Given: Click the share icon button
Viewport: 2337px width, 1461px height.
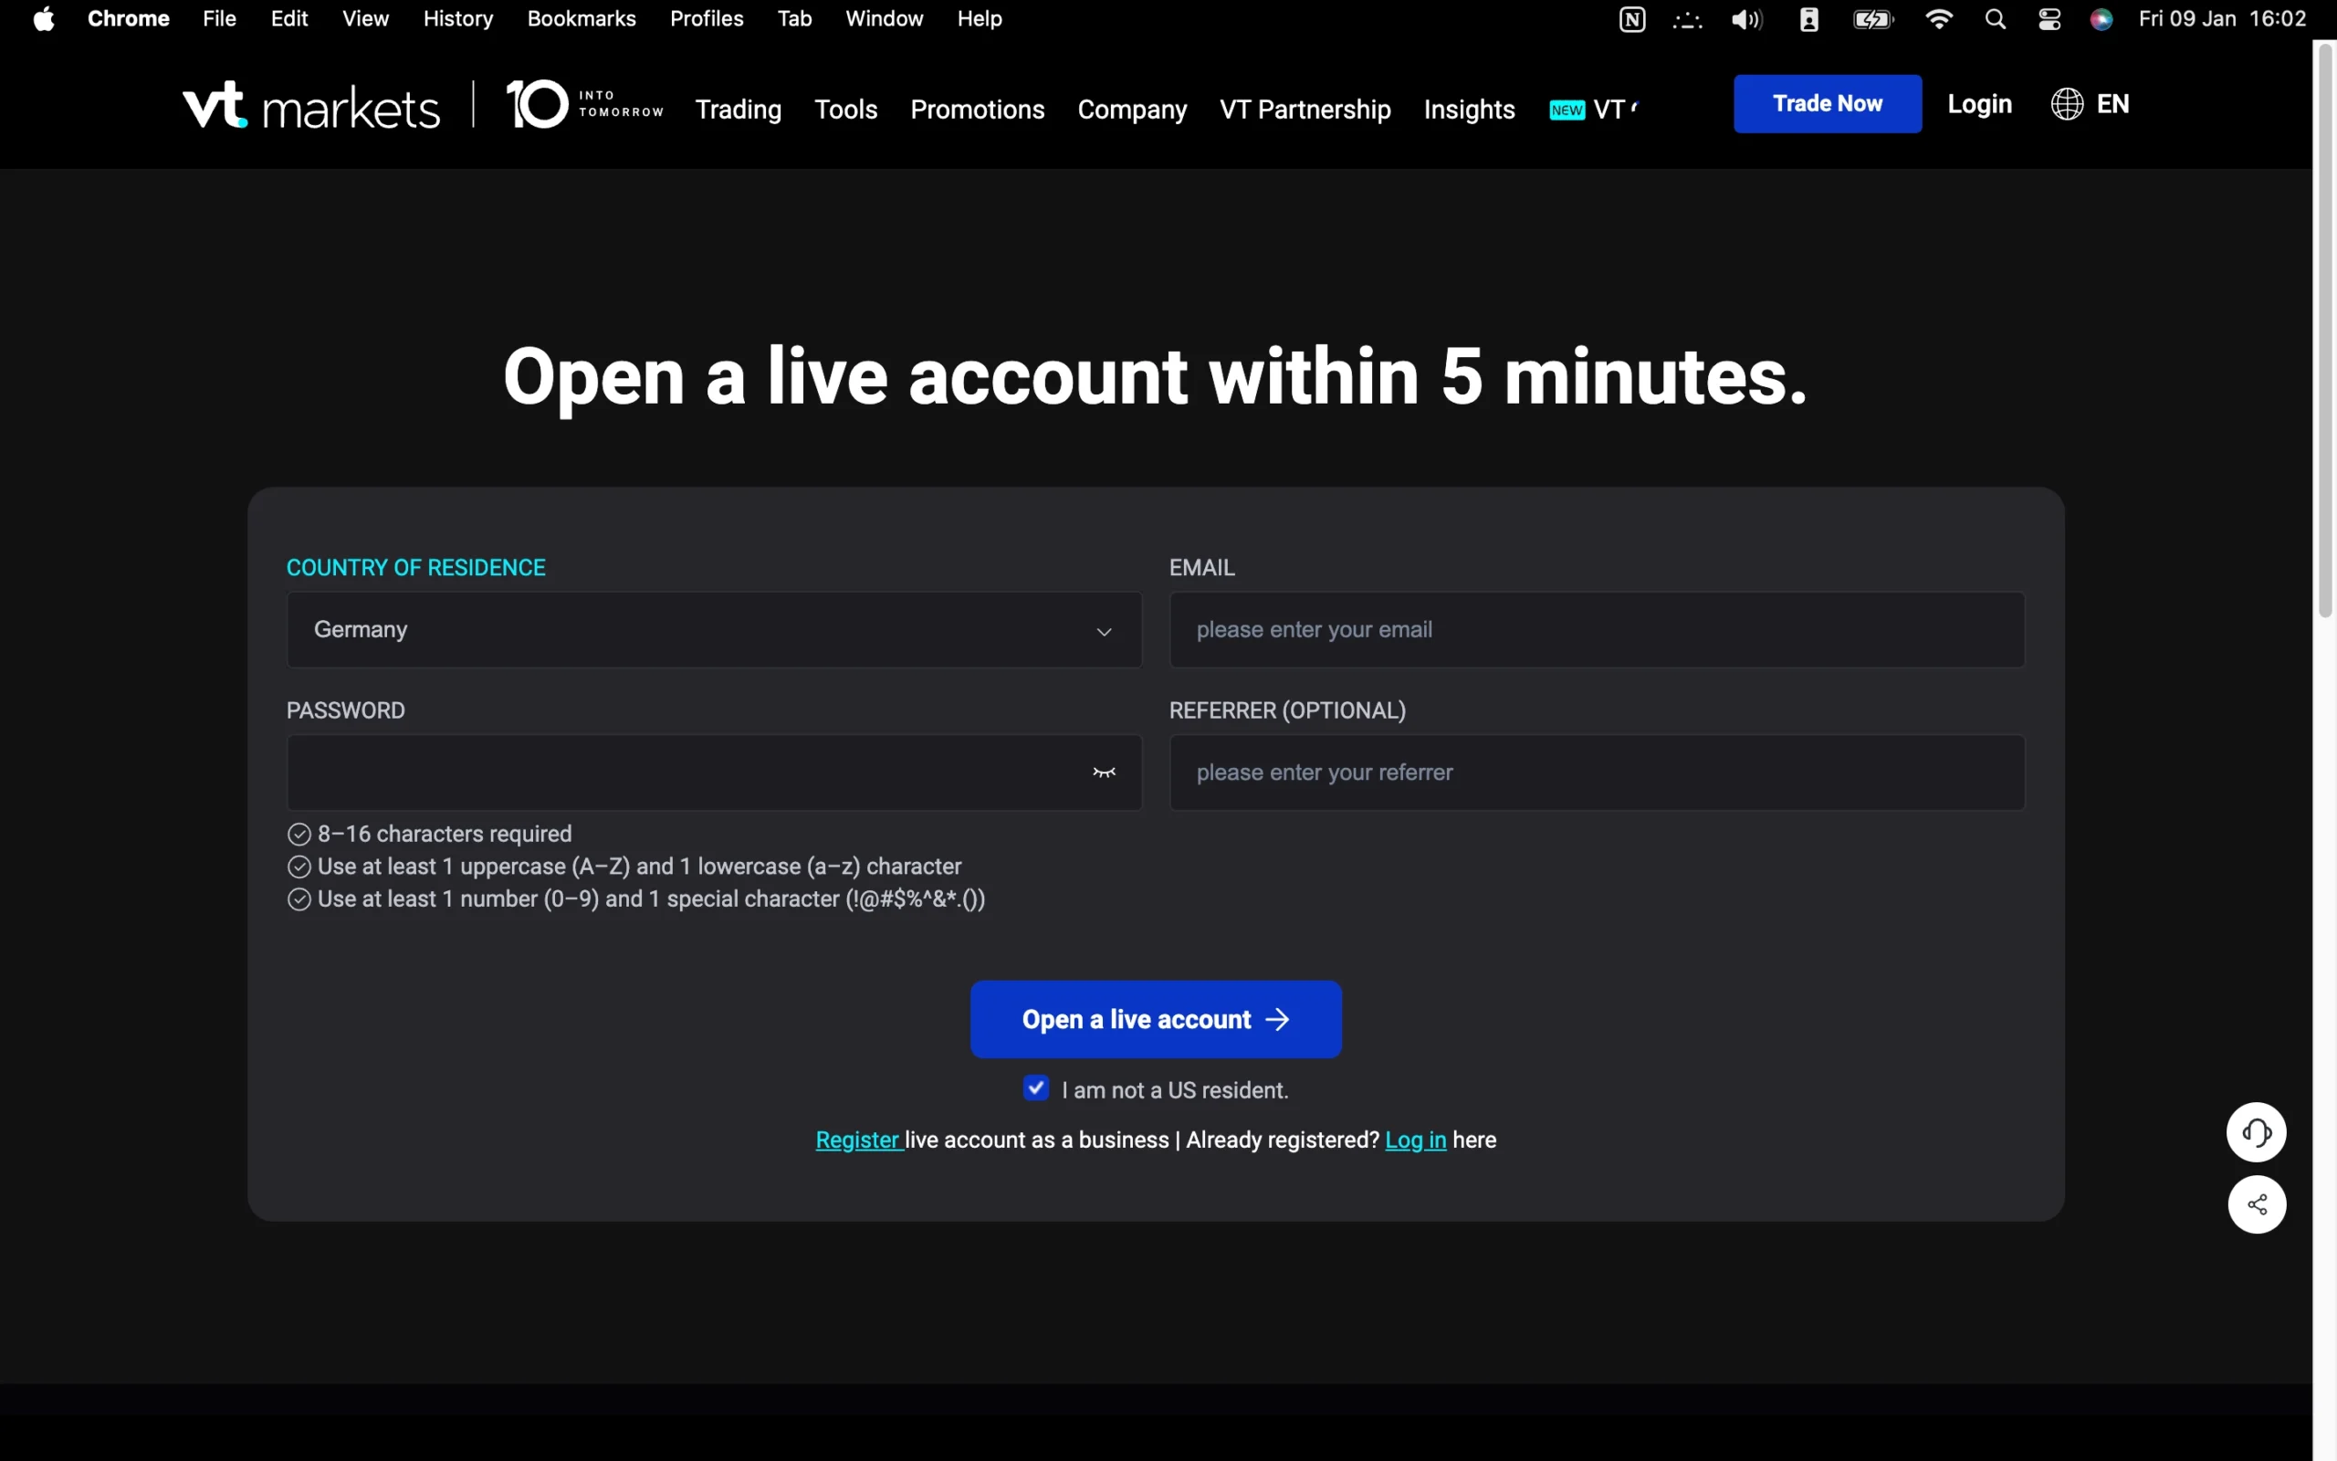Looking at the screenshot, I should coord(2256,1204).
